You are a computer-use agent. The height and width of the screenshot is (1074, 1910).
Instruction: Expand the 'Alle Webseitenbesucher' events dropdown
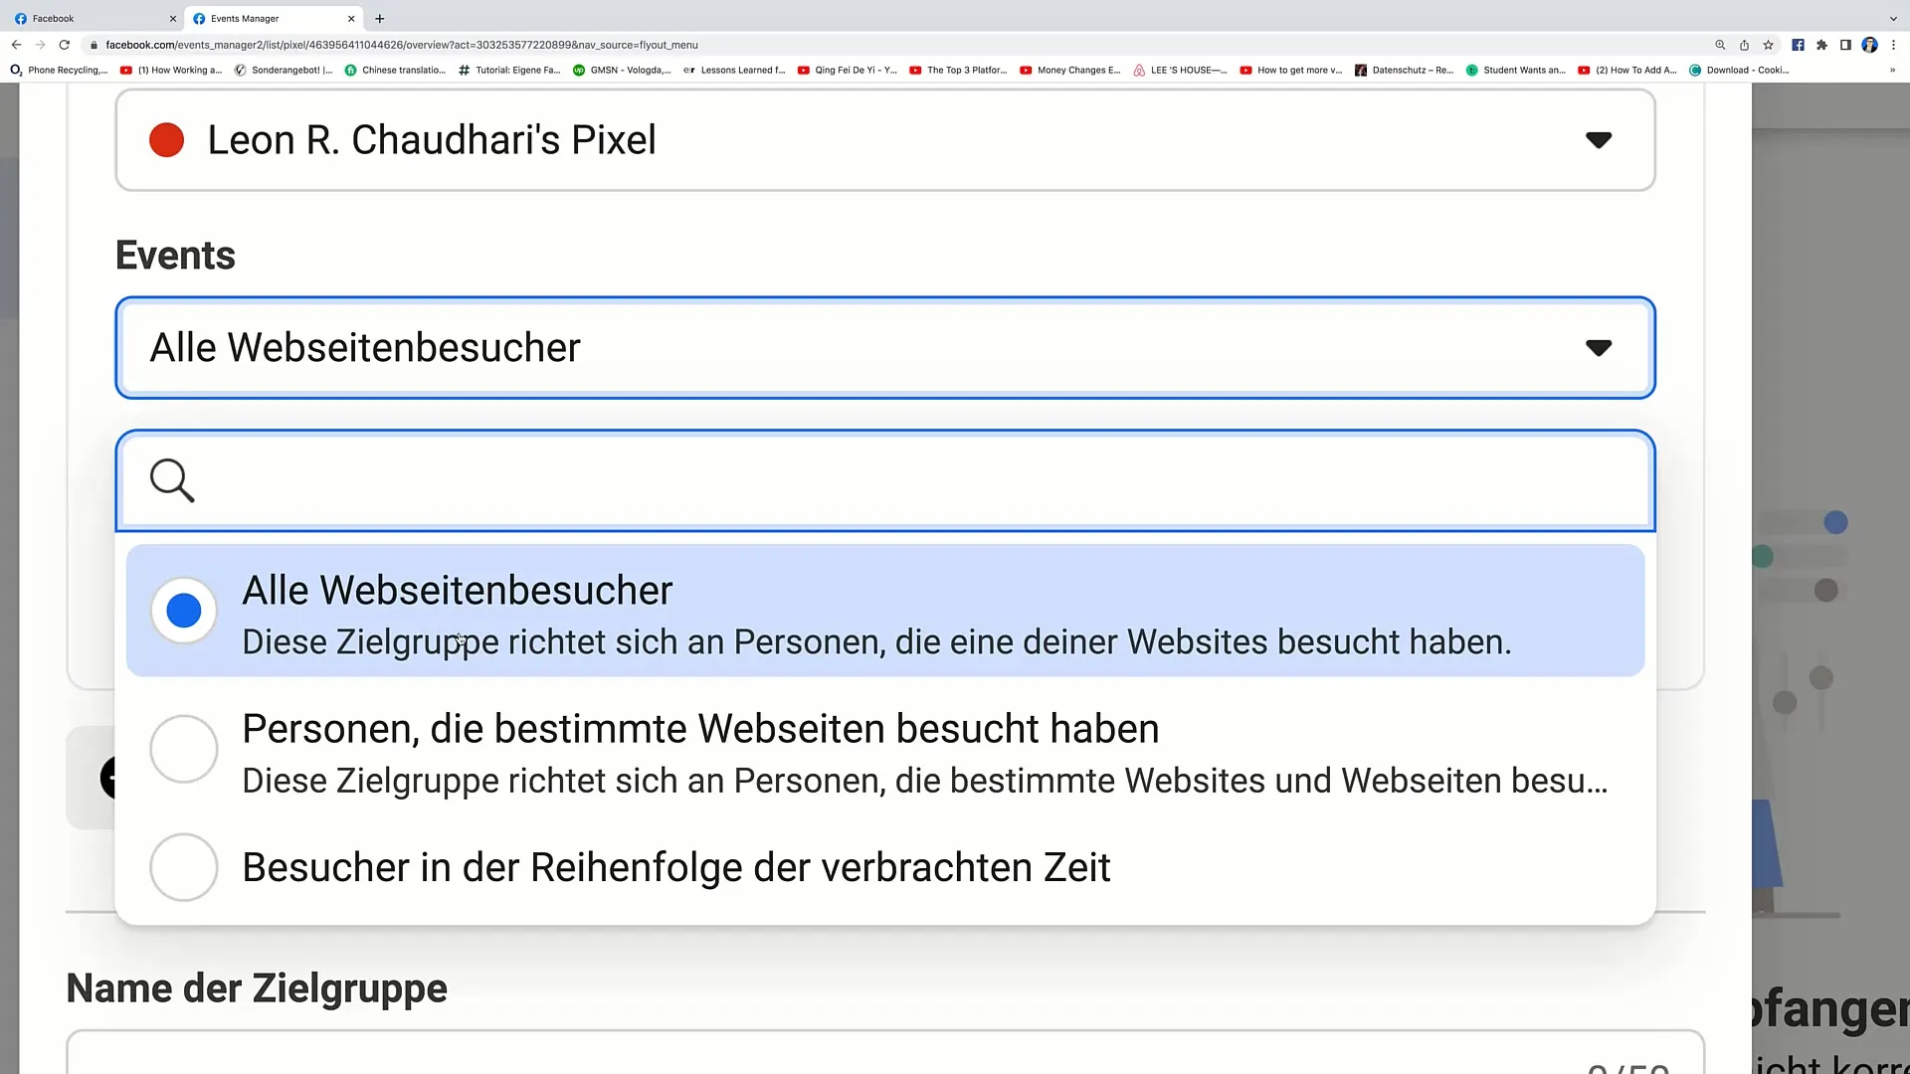1601,347
